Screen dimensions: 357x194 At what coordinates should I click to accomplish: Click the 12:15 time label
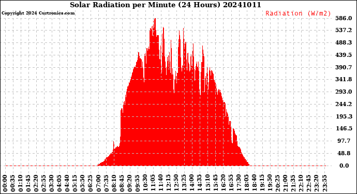tap(169, 183)
